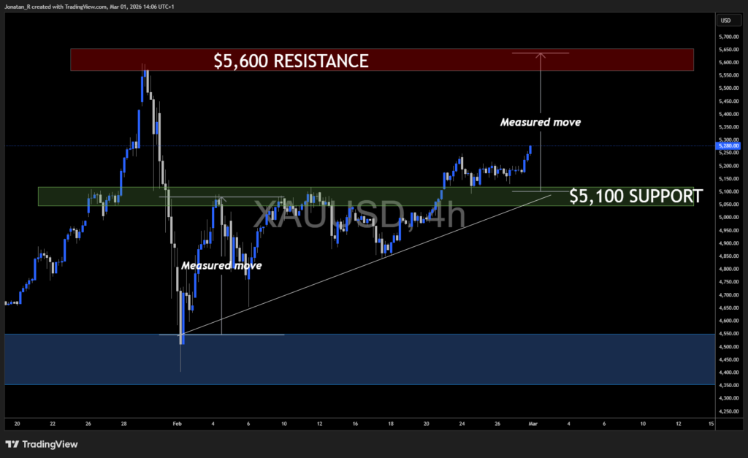Click the lower Measured move text label
Viewport: 748px width, 458px height.
tap(221, 265)
